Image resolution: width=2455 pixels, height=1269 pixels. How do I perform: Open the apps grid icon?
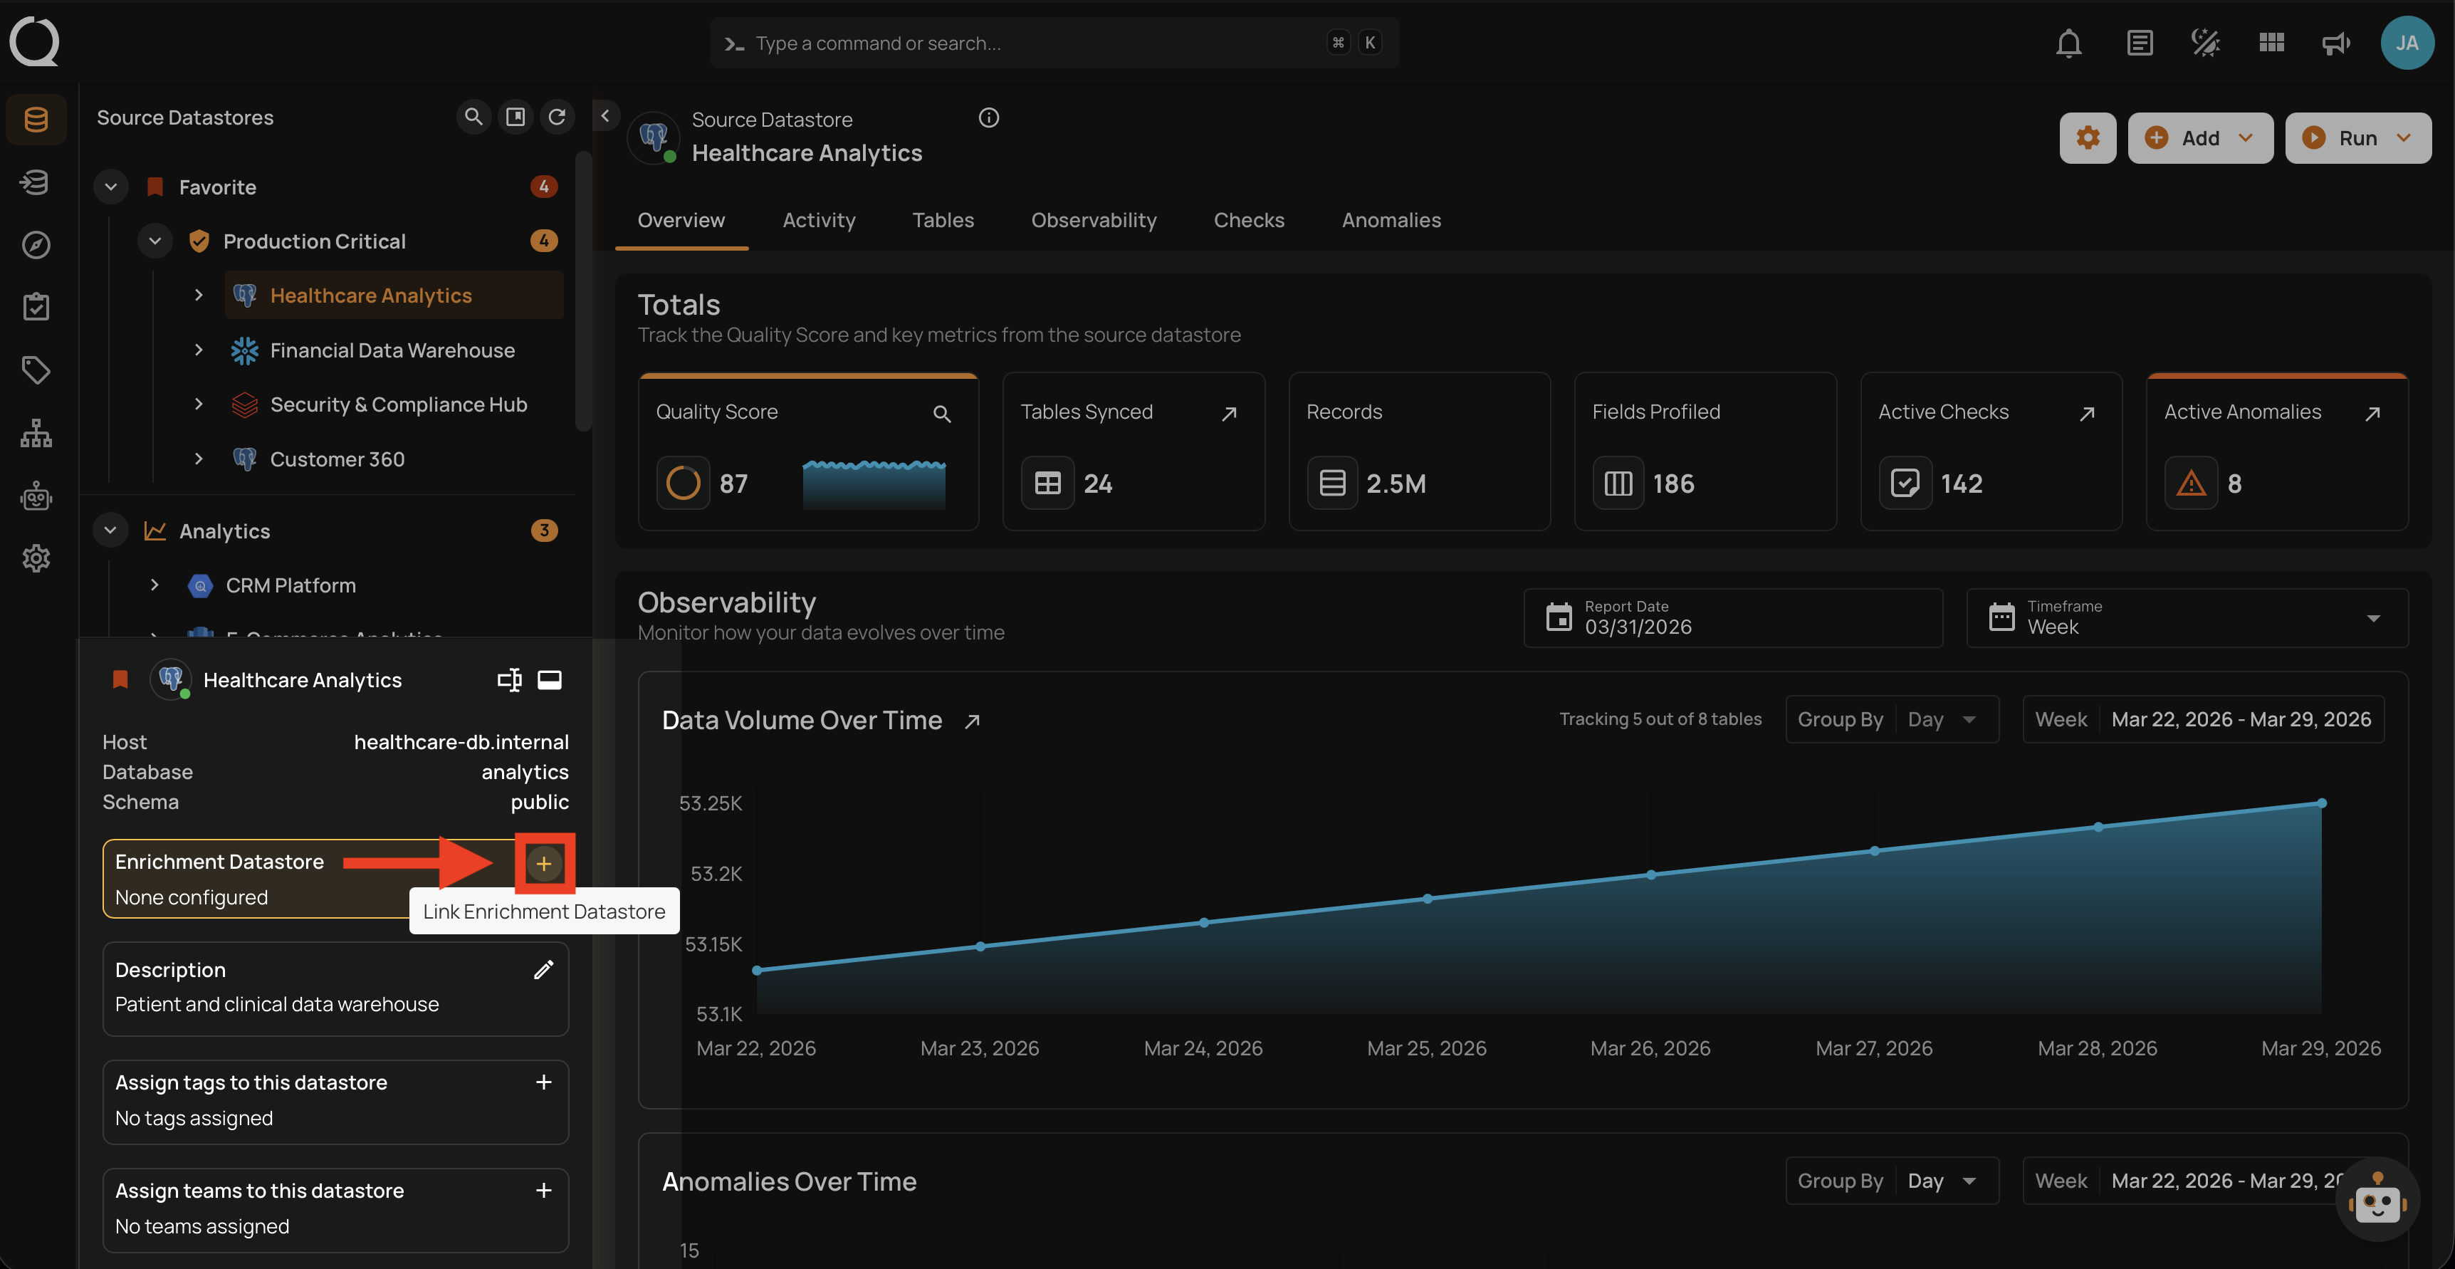(x=2271, y=43)
